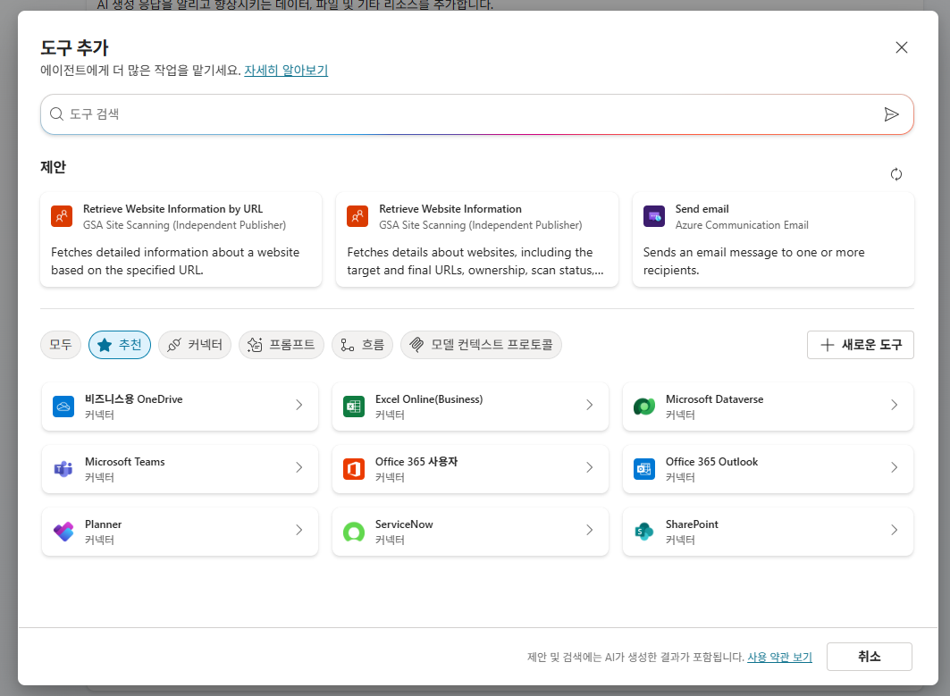Expand the Planner connector chevron

pos(298,530)
